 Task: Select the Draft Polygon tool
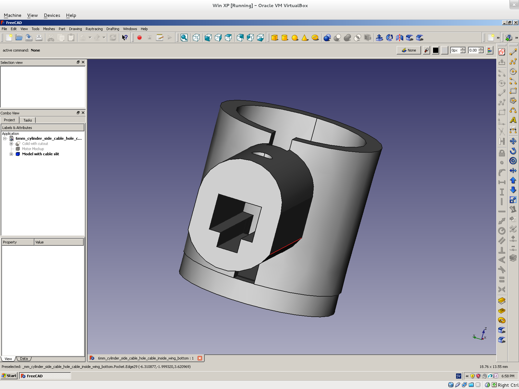[x=513, y=100]
